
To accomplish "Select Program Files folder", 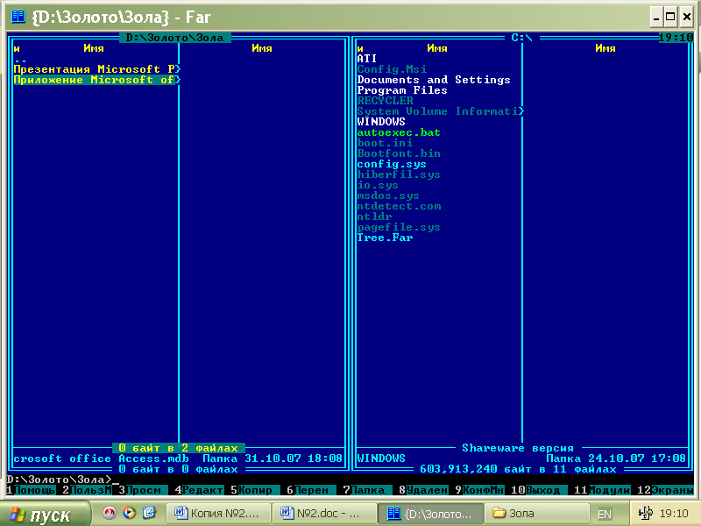I will click(402, 90).
